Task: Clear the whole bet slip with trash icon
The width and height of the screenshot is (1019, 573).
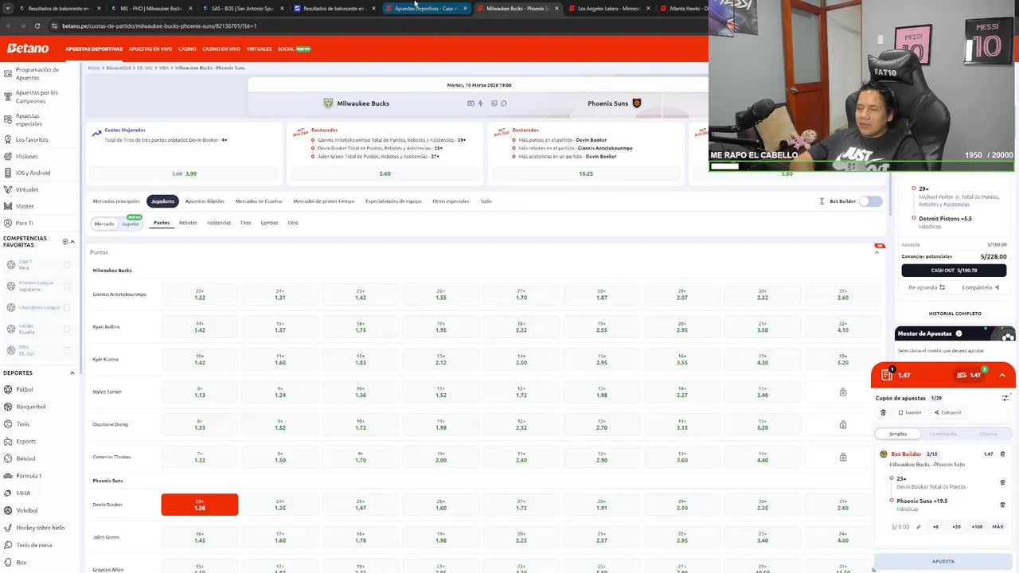Action: (883, 412)
